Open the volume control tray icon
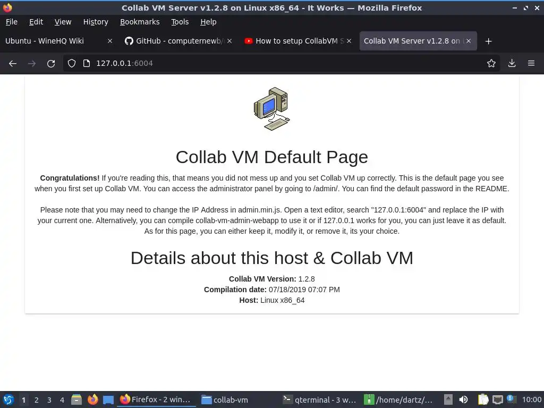Viewport: 544px width, 408px height. click(x=463, y=399)
